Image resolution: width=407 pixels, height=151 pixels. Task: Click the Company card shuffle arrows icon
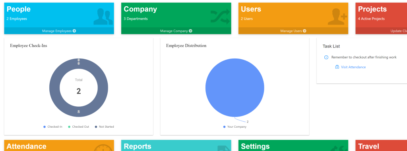[220, 17]
